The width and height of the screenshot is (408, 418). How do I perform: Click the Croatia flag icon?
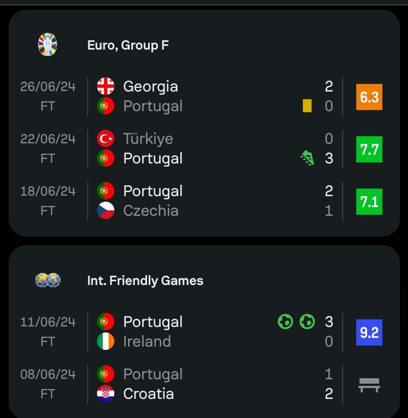[106, 393]
